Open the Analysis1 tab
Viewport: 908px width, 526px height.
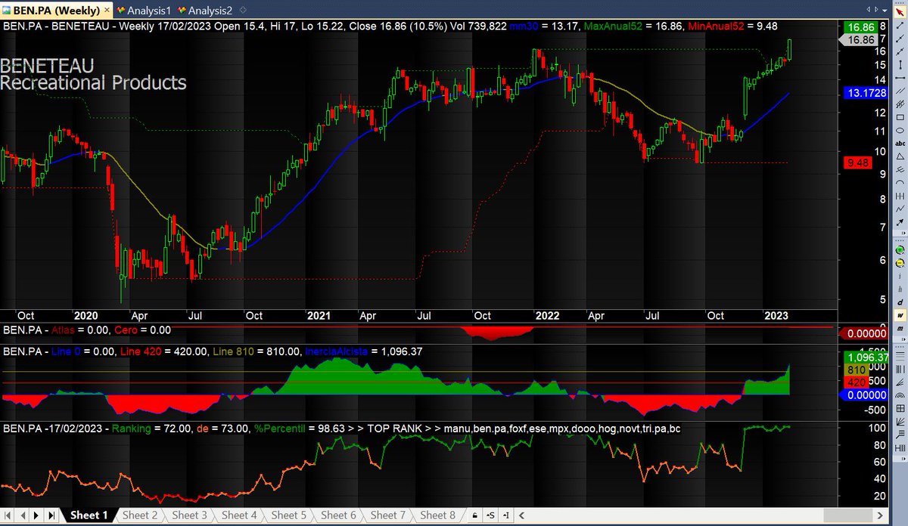(x=145, y=11)
